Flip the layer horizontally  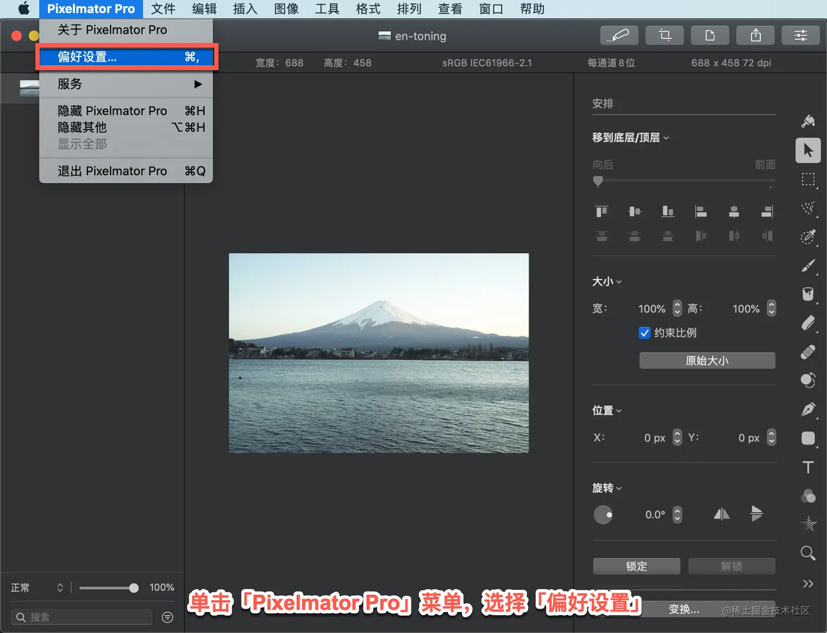[x=721, y=514]
